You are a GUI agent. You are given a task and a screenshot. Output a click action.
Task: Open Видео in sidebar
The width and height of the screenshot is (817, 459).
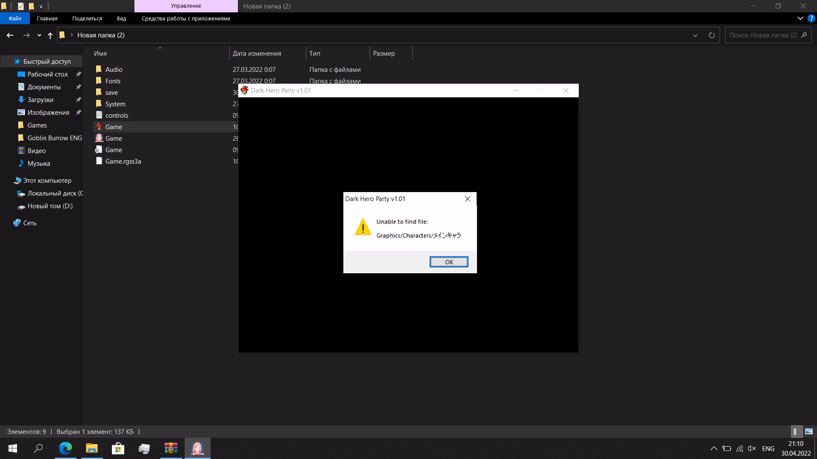pos(37,151)
